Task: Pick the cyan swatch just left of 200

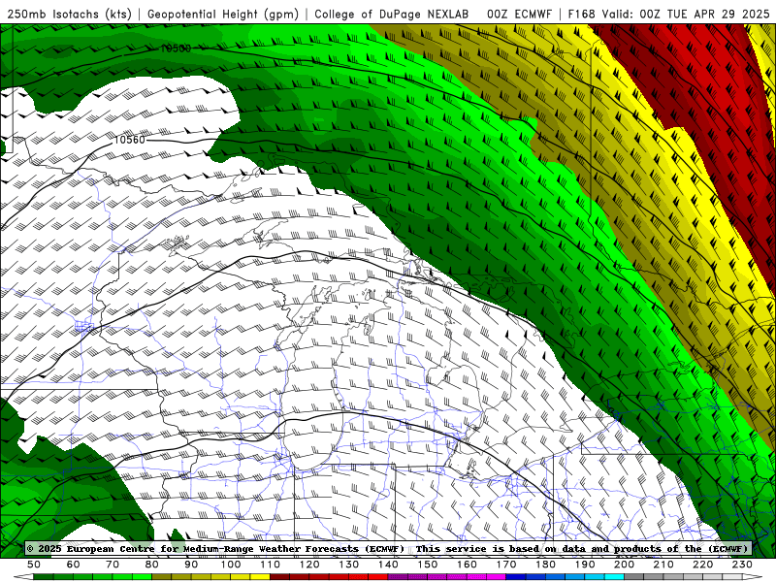Action: coord(614,577)
